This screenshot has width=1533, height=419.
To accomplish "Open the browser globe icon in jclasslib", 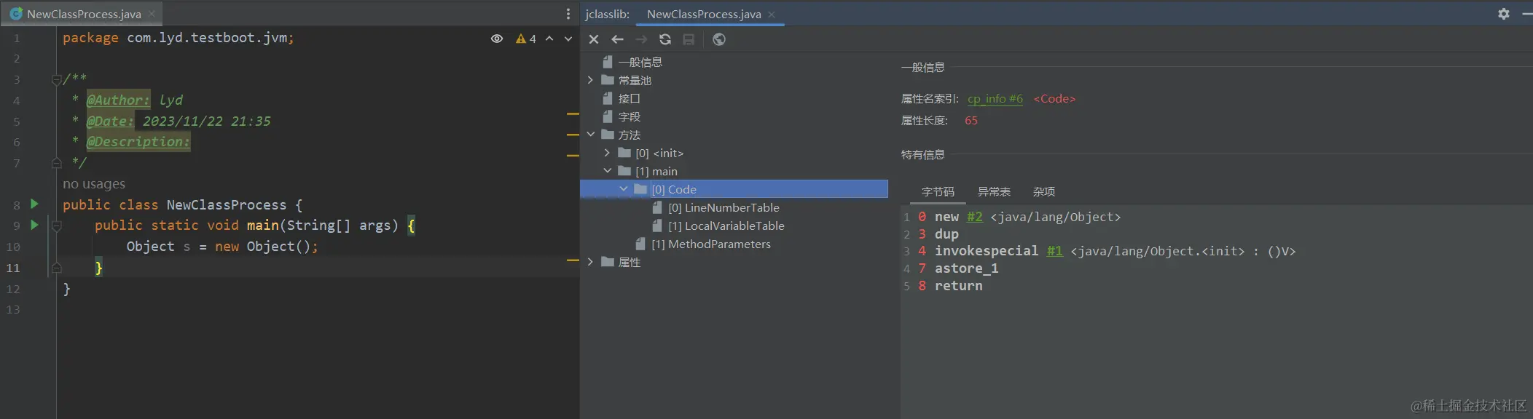I will pyautogui.click(x=719, y=39).
